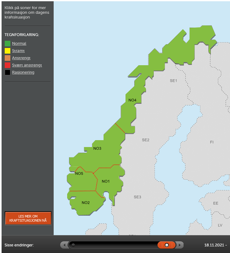Click Les mer om kraftsituasjonen nå button
Screen dimensions: 230x253
point(28,218)
